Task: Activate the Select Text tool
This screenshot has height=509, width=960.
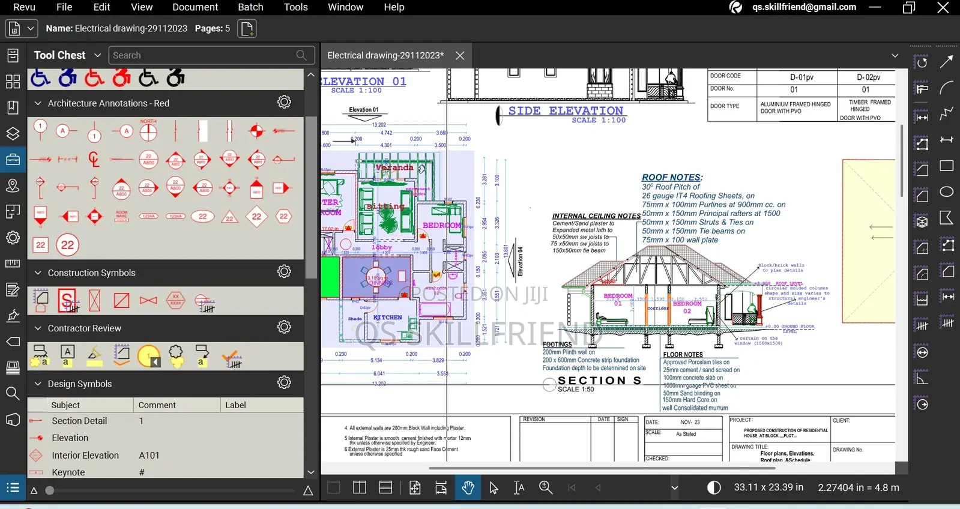Action: click(x=519, y=487)
